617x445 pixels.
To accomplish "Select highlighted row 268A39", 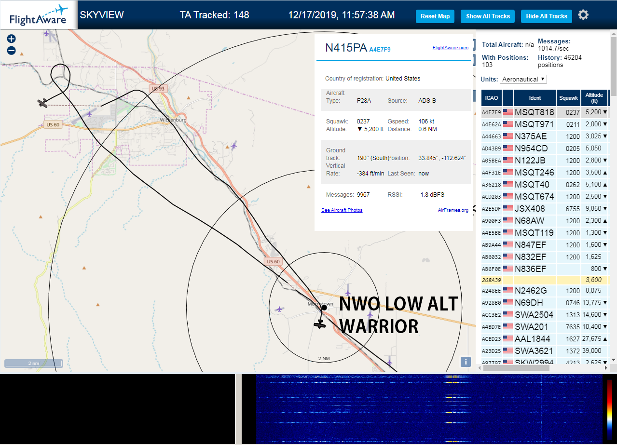I will coord(545,280).
